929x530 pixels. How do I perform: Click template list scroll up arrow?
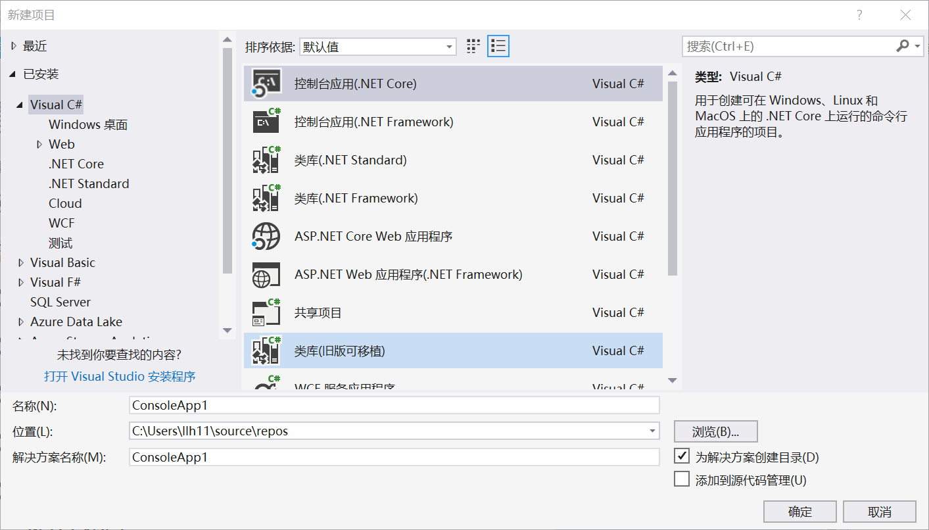673,72
